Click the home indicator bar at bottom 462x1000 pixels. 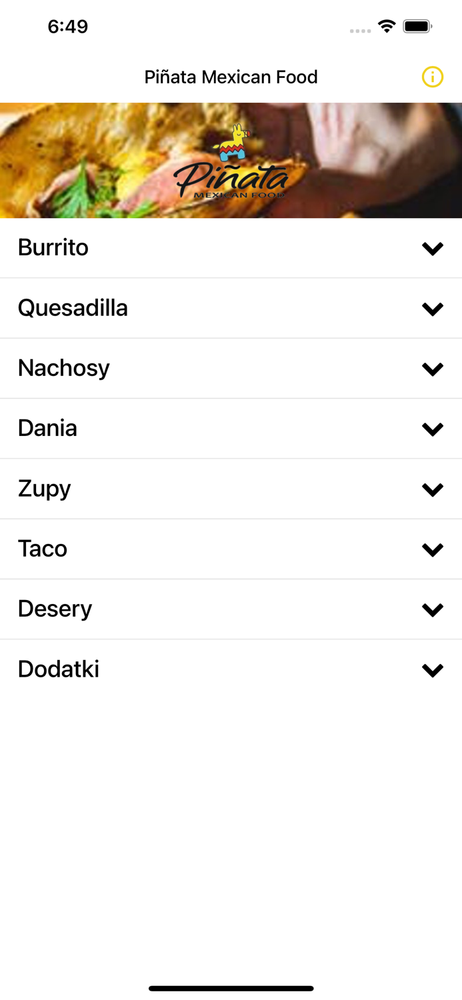231,989
